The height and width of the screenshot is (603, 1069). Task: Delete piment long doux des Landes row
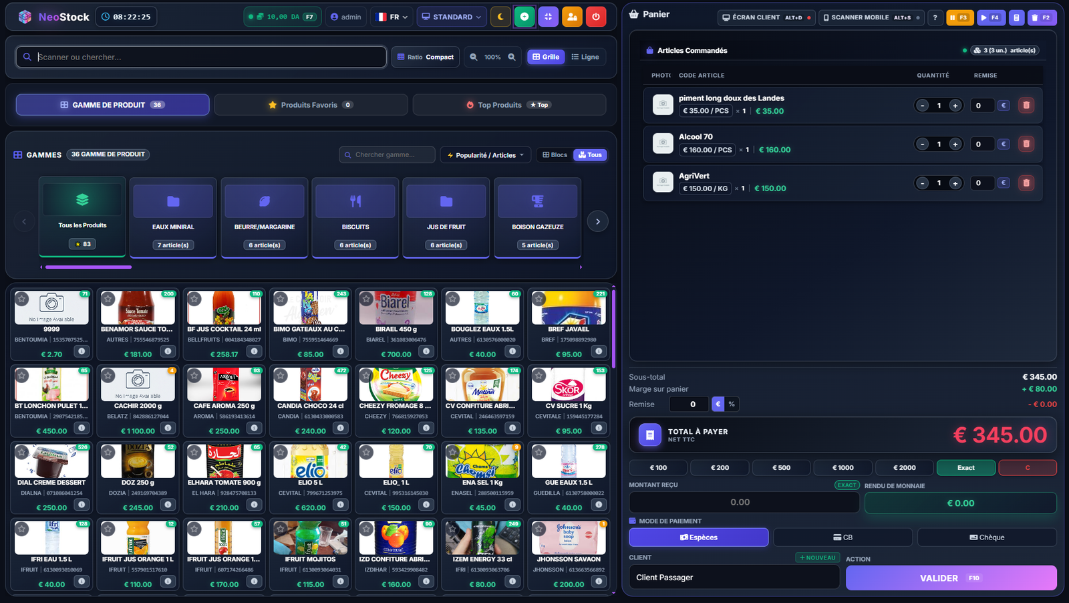pos(1027,105)
